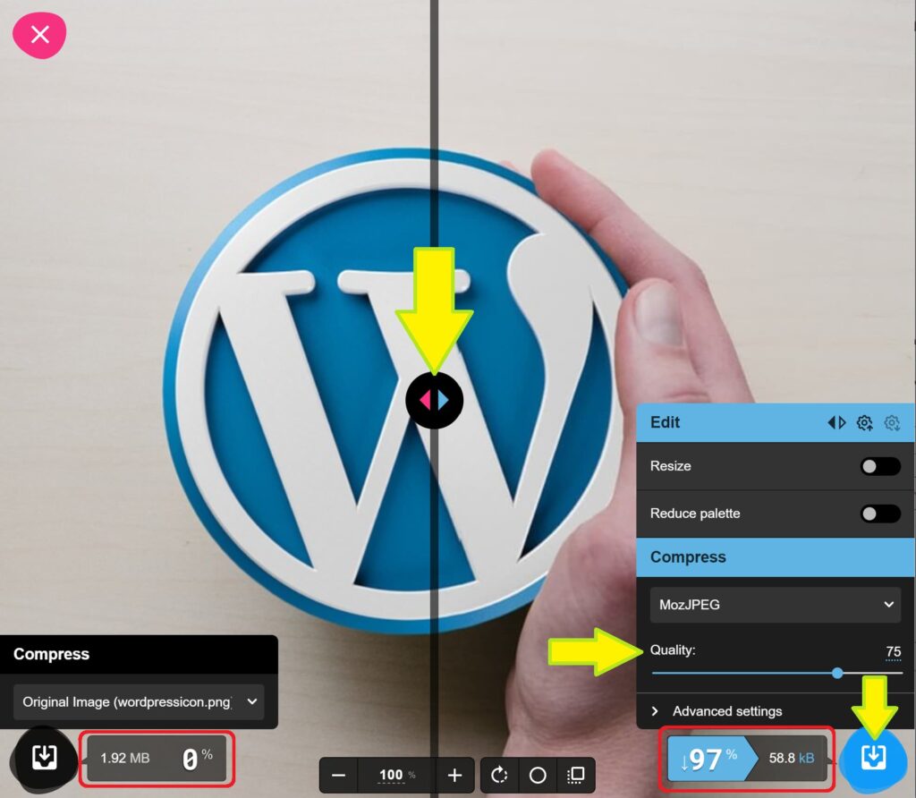Click the Edit panel header label

pyautogui.click(x=665, y=422)
